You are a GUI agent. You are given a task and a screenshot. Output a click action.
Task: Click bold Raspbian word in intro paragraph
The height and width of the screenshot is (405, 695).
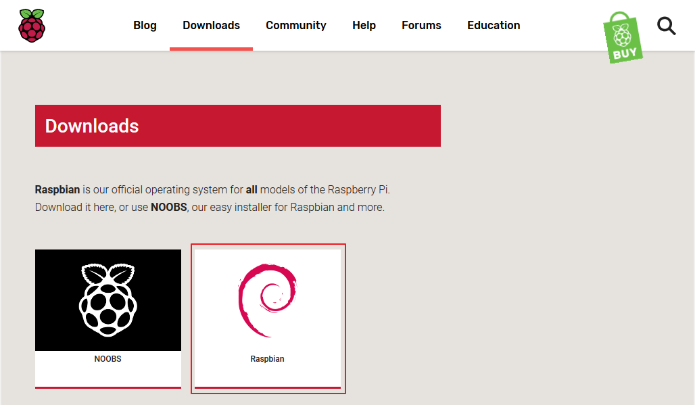click(x=57, y=189)
